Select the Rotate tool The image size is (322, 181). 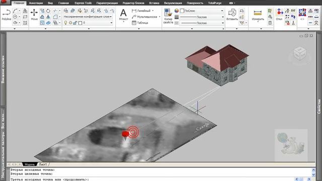(x=48, y=11)
